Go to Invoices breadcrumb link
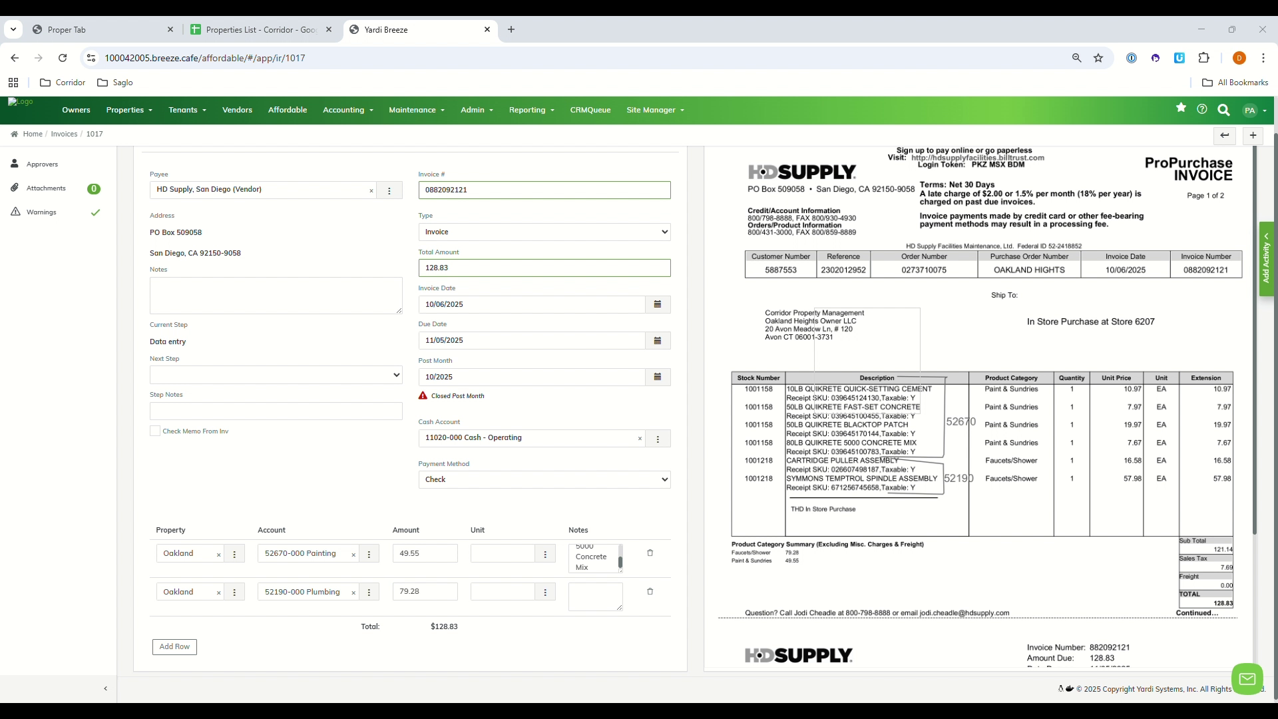The height and width of the screenshot is (719, 1278). click(x=64, y=134)
